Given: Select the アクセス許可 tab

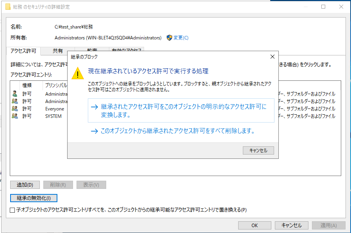Looking at the screenshot, I should tap(23, 51).
